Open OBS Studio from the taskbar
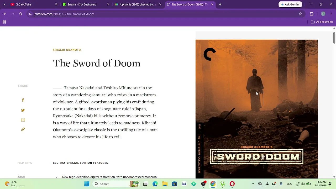The height and width of the screenshot is (189, 336). [x=203, y=184]
